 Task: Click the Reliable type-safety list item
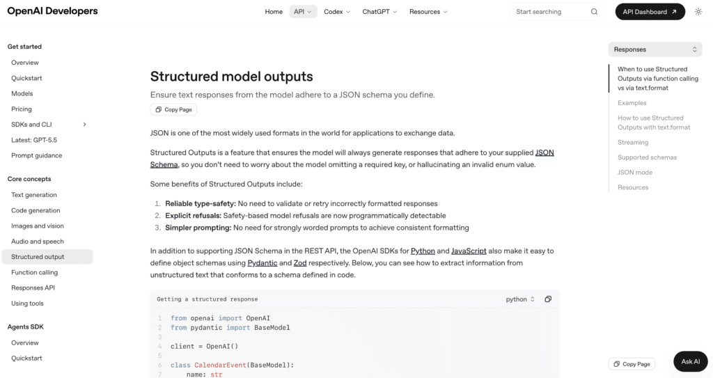[301, 204]
